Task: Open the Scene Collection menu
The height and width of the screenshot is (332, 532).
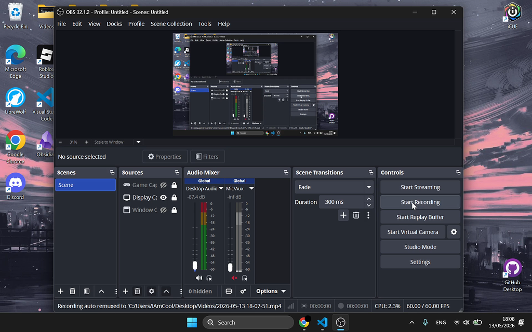Action: 171,24
